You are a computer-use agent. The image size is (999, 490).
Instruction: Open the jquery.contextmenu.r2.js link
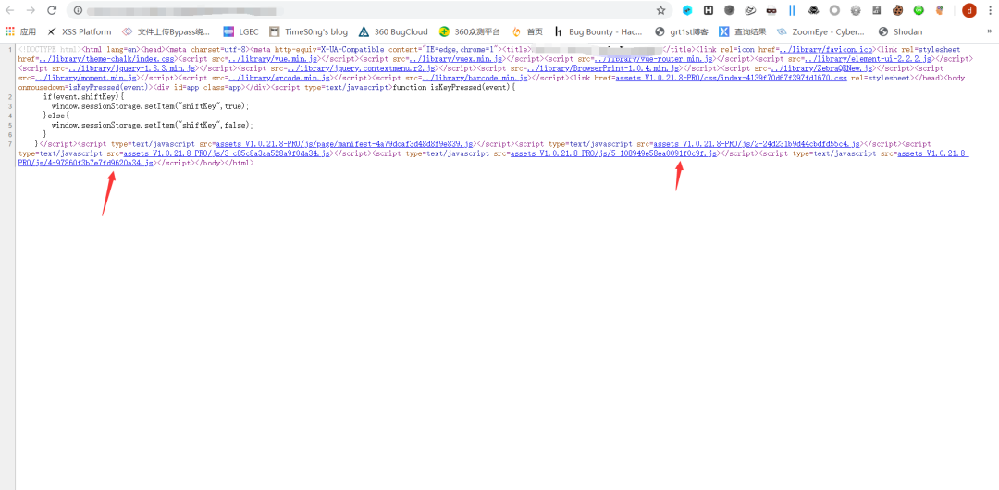click(361, 68)
